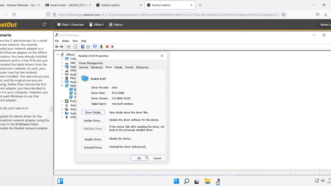Viewport: 331px width, 186px height.
Task: Click the disable device down-arrow toolbar icon
Action: pos(112,47)
